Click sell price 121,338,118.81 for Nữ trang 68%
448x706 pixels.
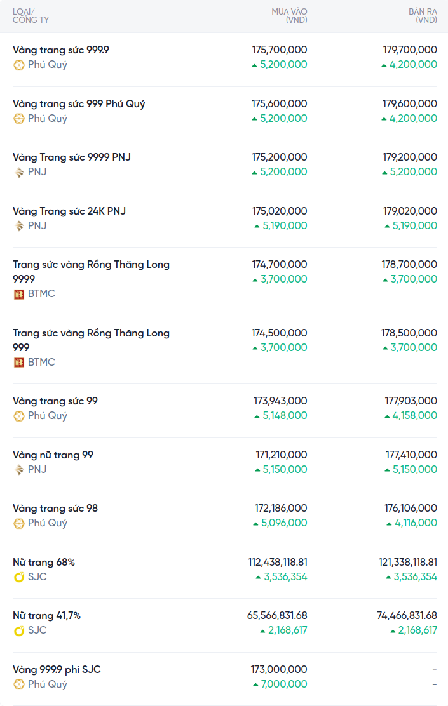[407, 563]
